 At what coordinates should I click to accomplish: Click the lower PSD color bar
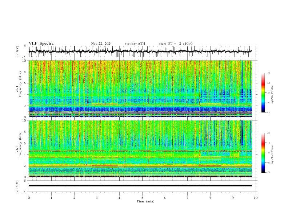[263, 153]
